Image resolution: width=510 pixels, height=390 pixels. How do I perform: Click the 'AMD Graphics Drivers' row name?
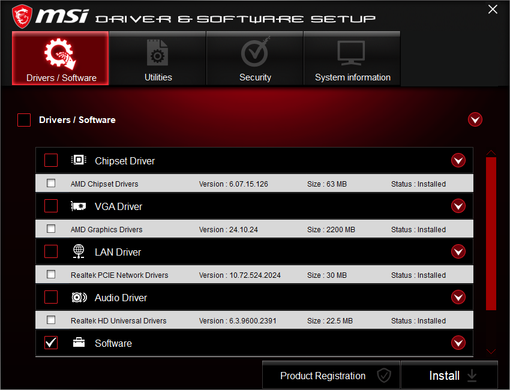click(x=106, y=230)
